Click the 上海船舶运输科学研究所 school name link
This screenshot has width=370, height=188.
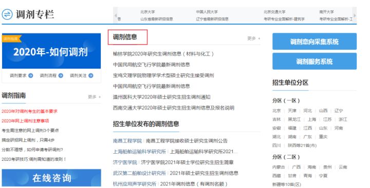click(x=139, y=152)
